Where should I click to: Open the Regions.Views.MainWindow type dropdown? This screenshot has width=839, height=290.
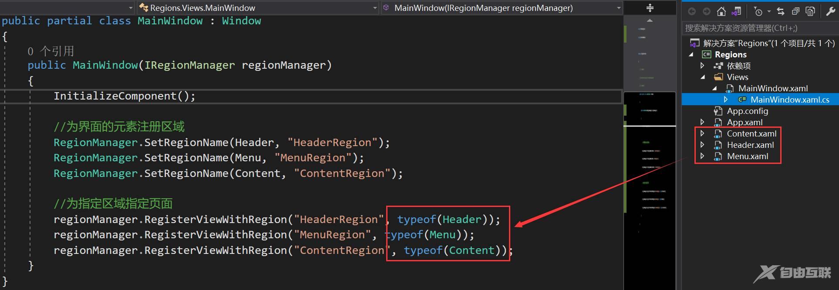[257, 8]
